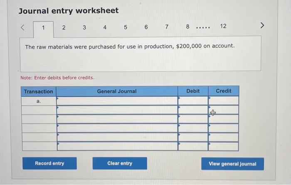Open General Journal account dropdown in fifth row
Screen dimensions: 291x185
(x=118, y=137)
